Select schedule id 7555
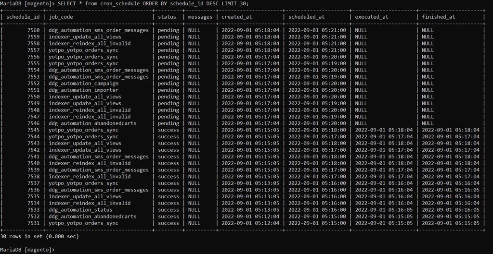Screen dimensions: 493x254 (34, 64)
